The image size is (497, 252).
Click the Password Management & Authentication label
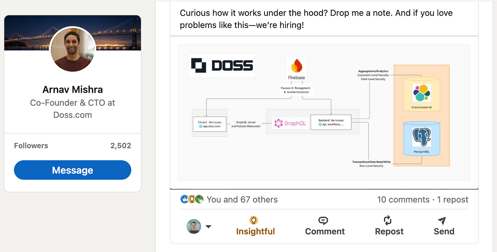pyautogui.click(x=296, y=90)
